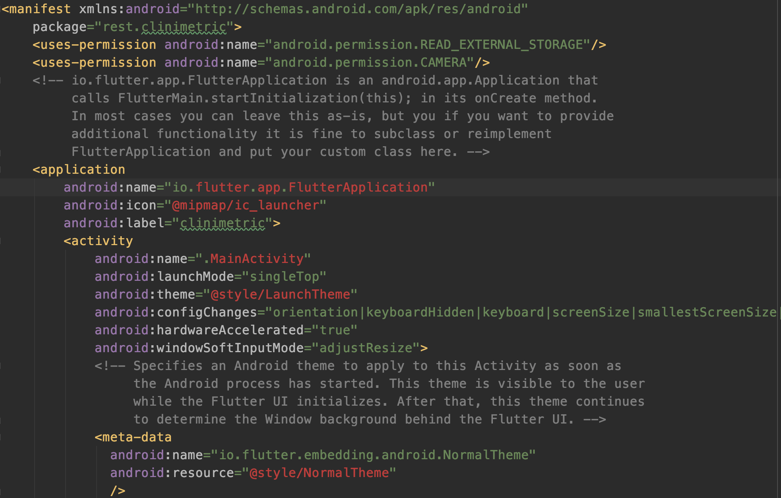
Task: Click the meta-data opening tag
Action: pyautogui.click(x=133, y=437)
